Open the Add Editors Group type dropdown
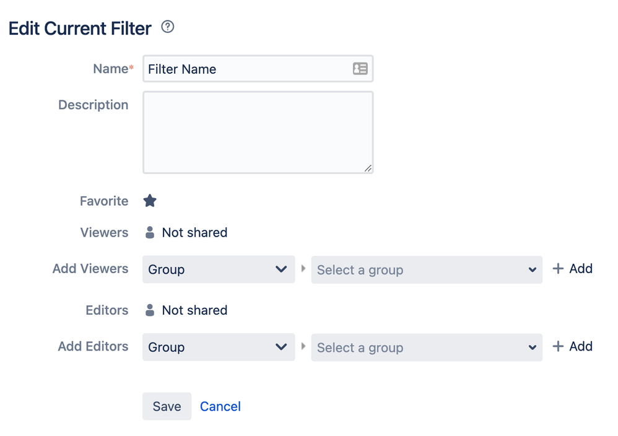The image size is (618, 436). point(218,347)
